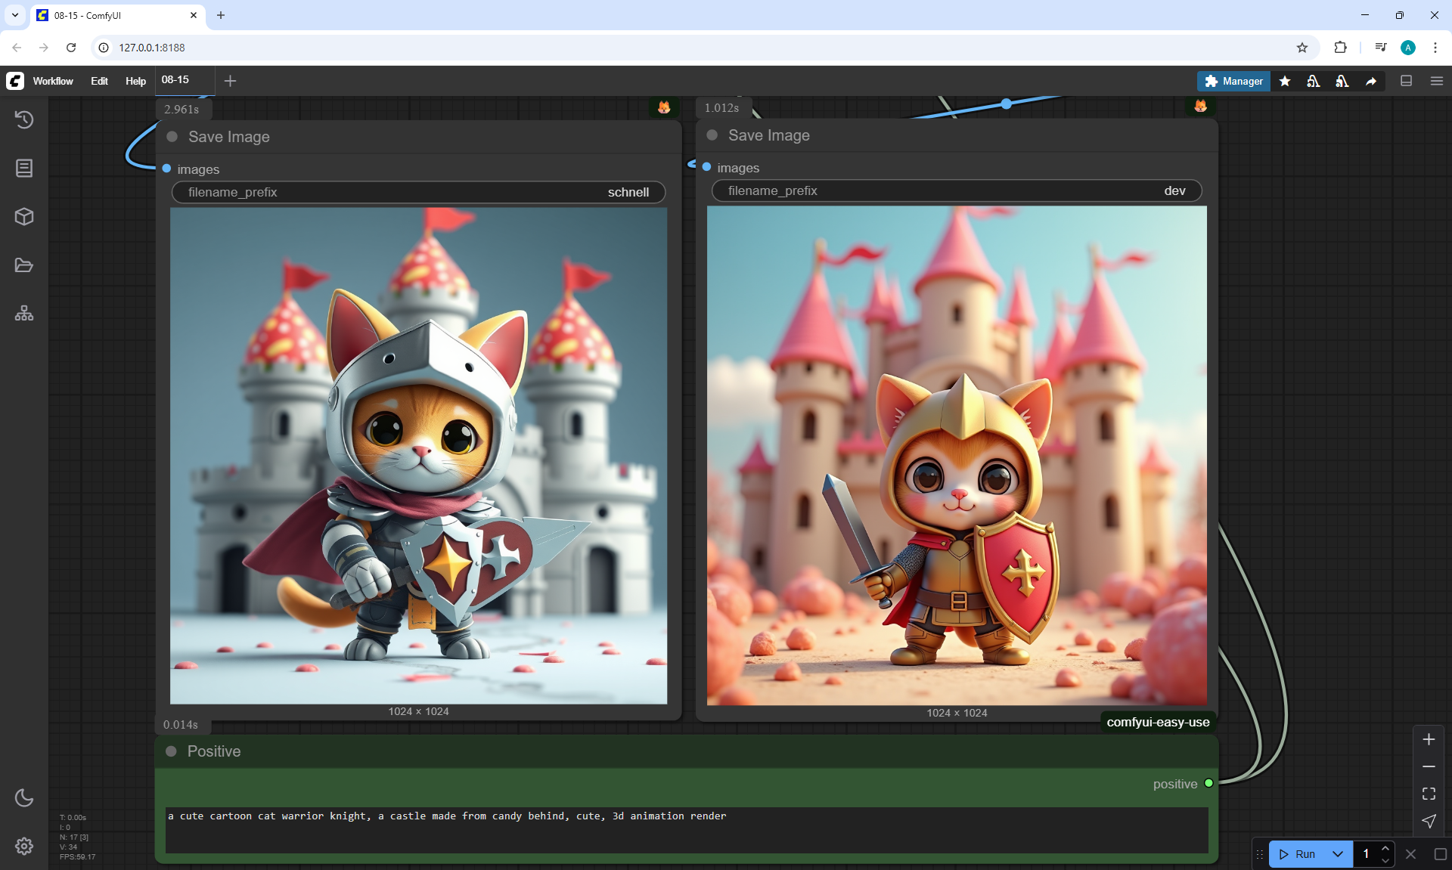Open the queue history sidebar icon
Screen dimensions: 1452x870
pos(24,119)
